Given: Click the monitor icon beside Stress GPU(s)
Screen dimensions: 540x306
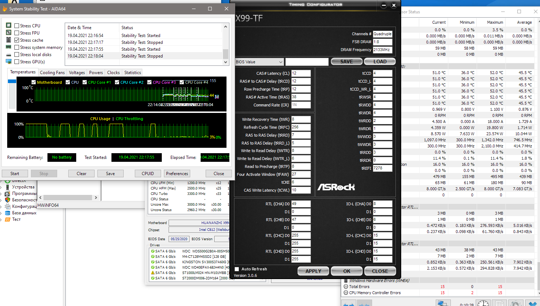Looking at the screenshot, I should tap(9, 61).
